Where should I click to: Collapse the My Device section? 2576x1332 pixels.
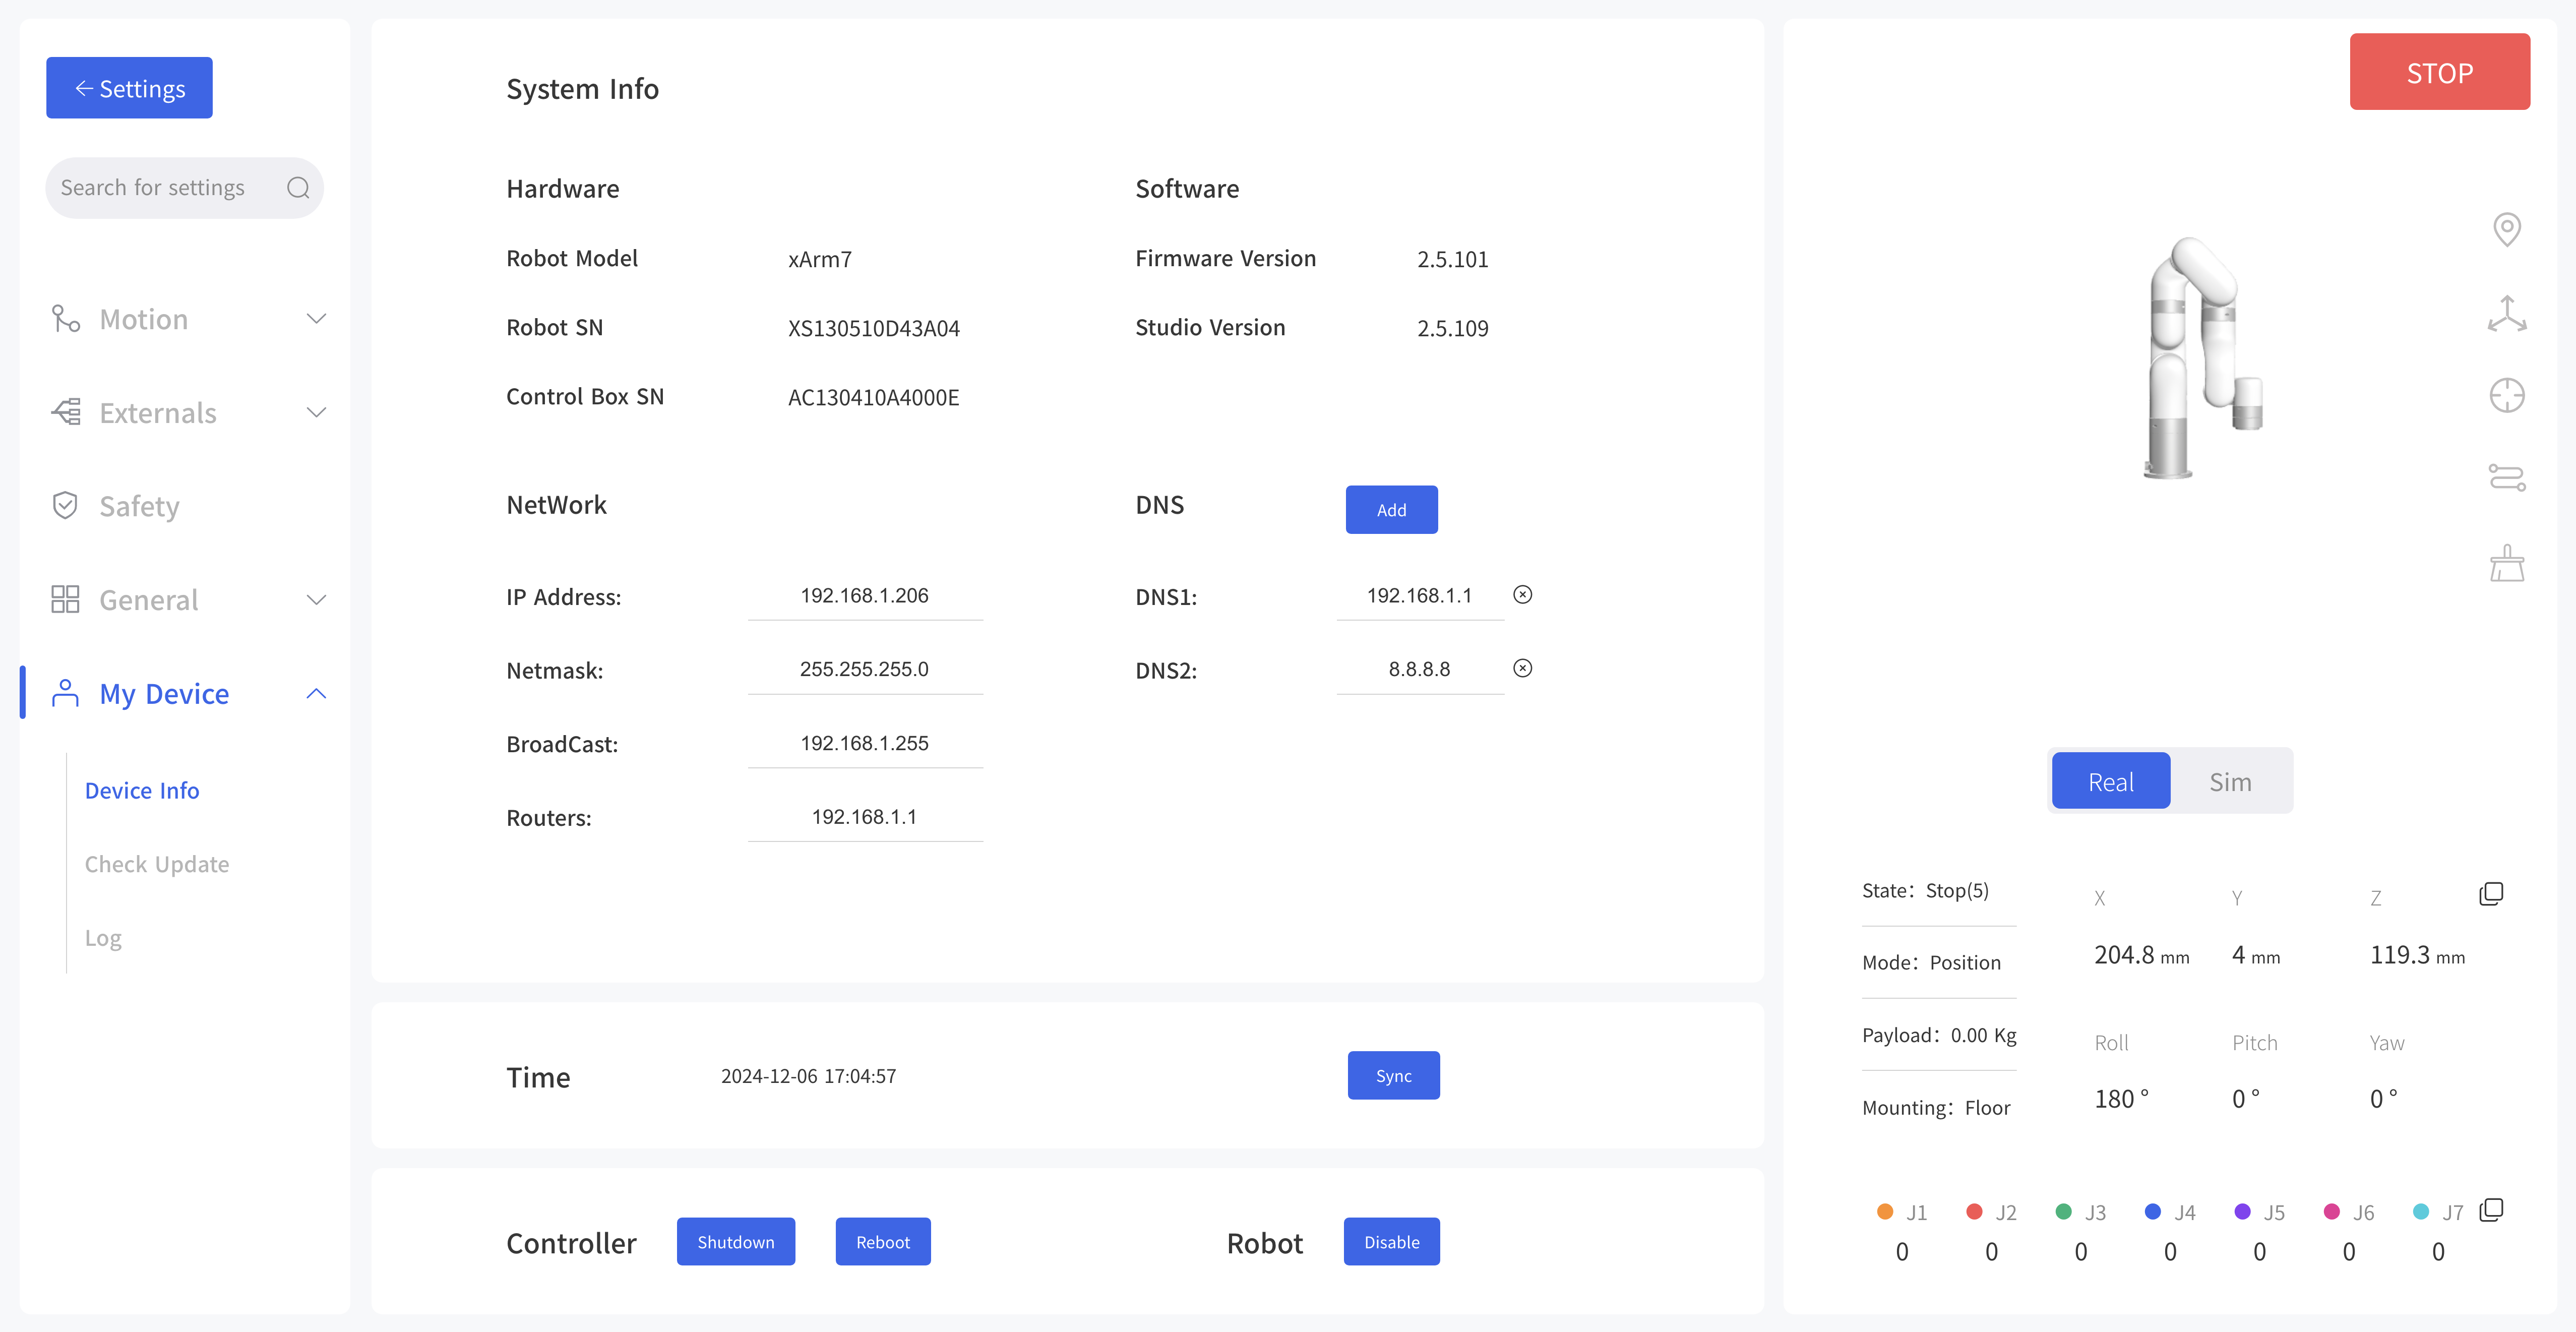(316, 693)
